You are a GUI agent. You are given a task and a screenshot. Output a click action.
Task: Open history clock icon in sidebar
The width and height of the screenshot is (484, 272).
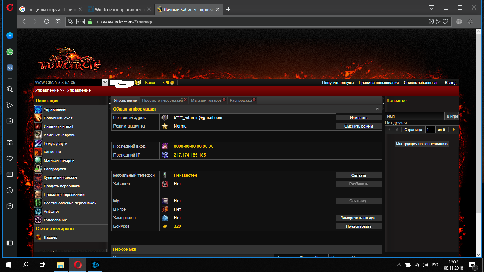[x=10, y=190]
